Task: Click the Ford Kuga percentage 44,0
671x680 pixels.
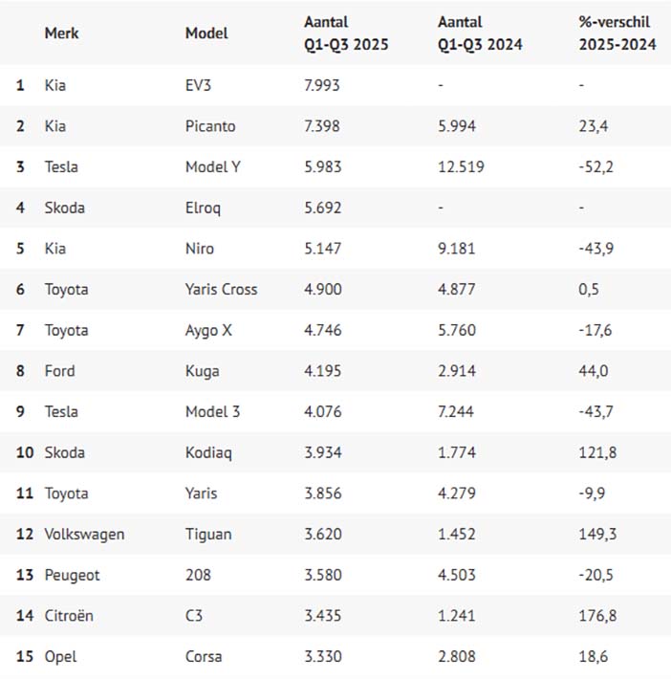Action: click(593, 371)
